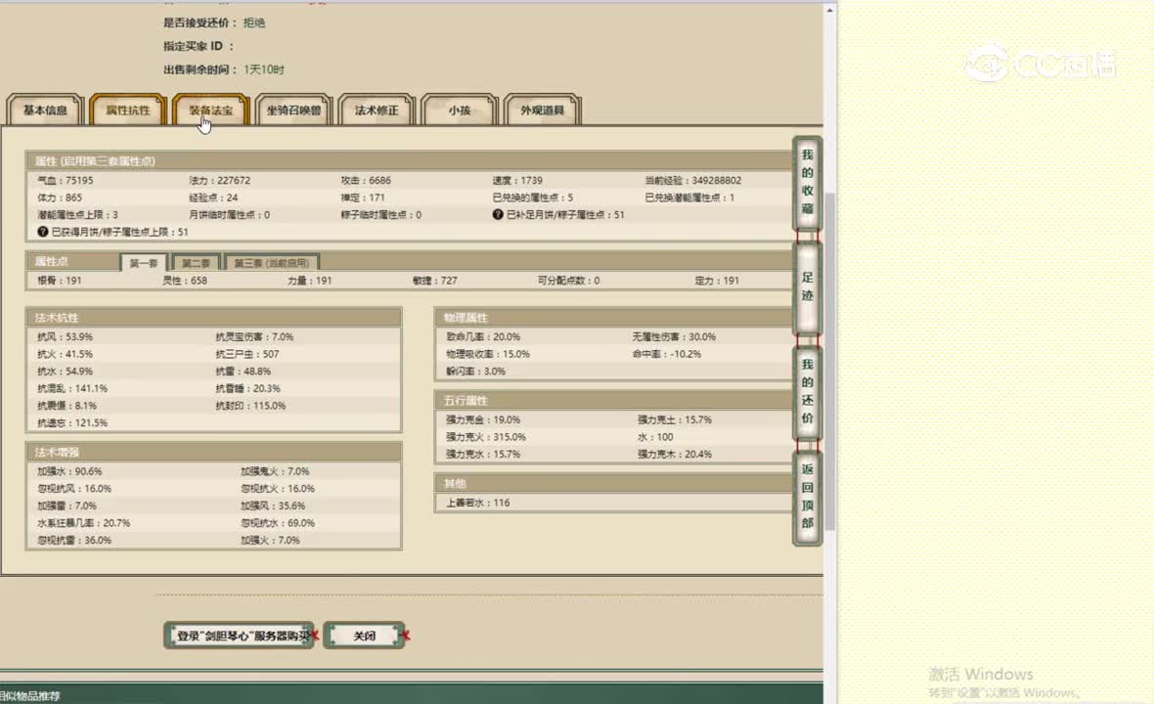Select the 第二套 attribute set tab
The width and height of the screenshot is (1154, 704).
pos(196,263)
